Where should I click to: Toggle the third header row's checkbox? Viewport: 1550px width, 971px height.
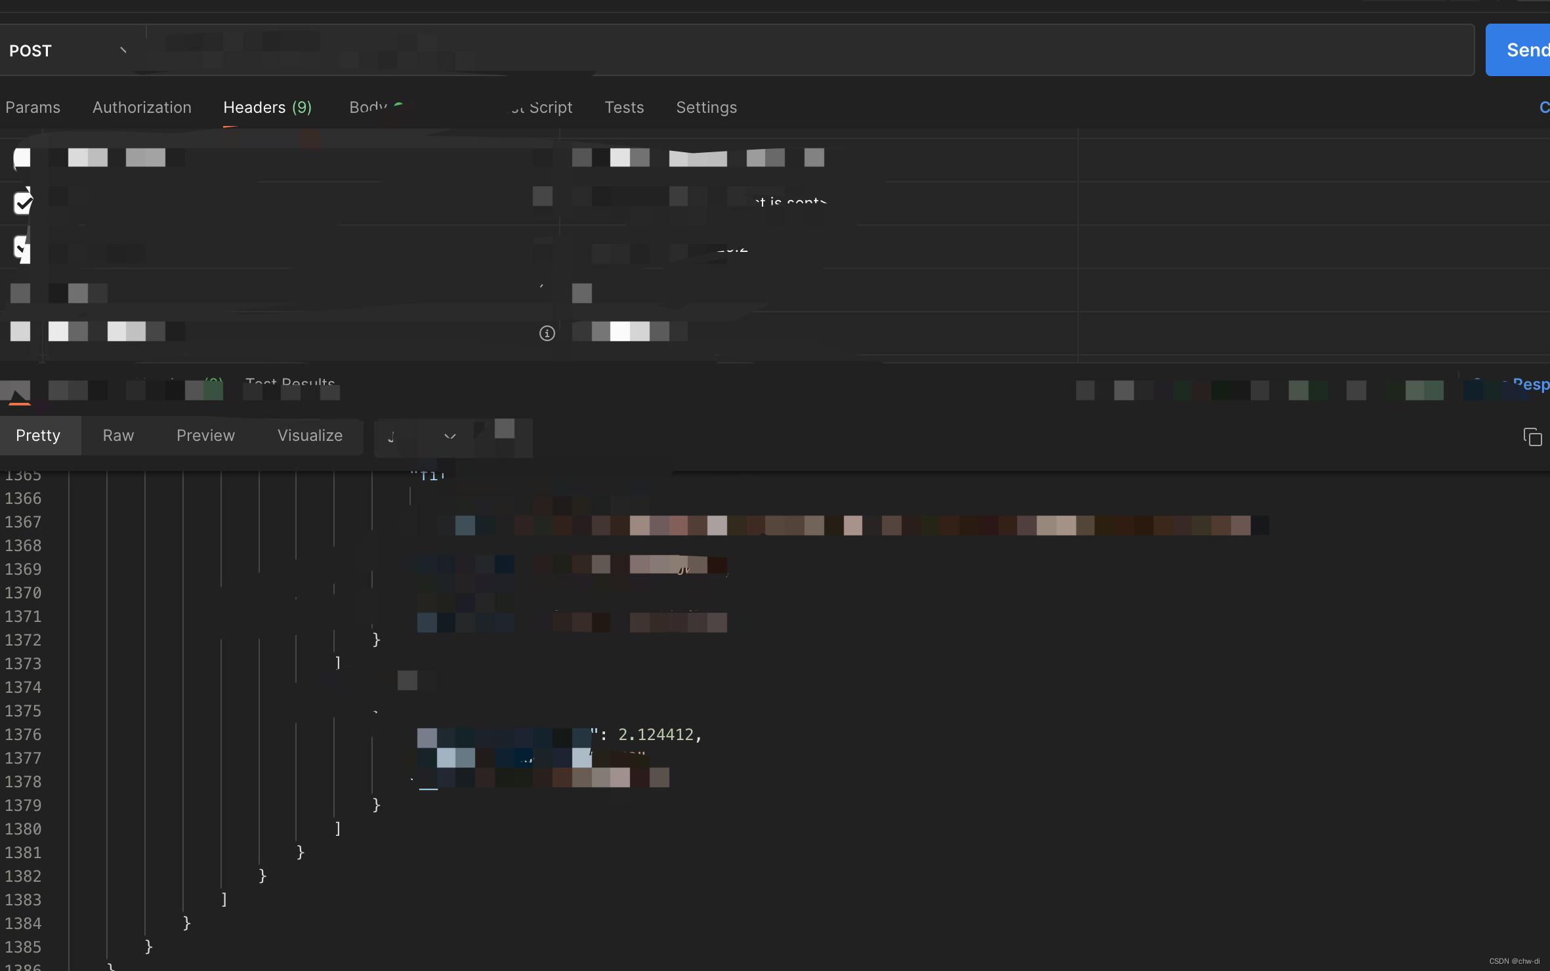coord(23,248)
